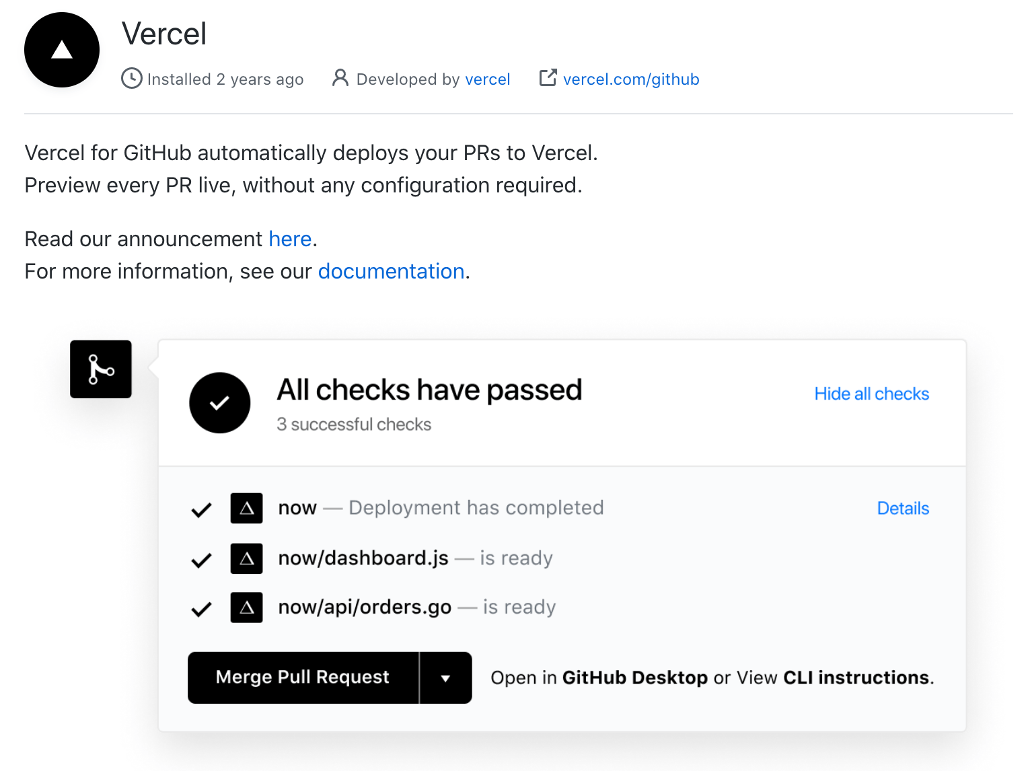Screen dimensions: 1028x771
Task: Open the vercel developer profile link
Action: click(x=487, y=79)
